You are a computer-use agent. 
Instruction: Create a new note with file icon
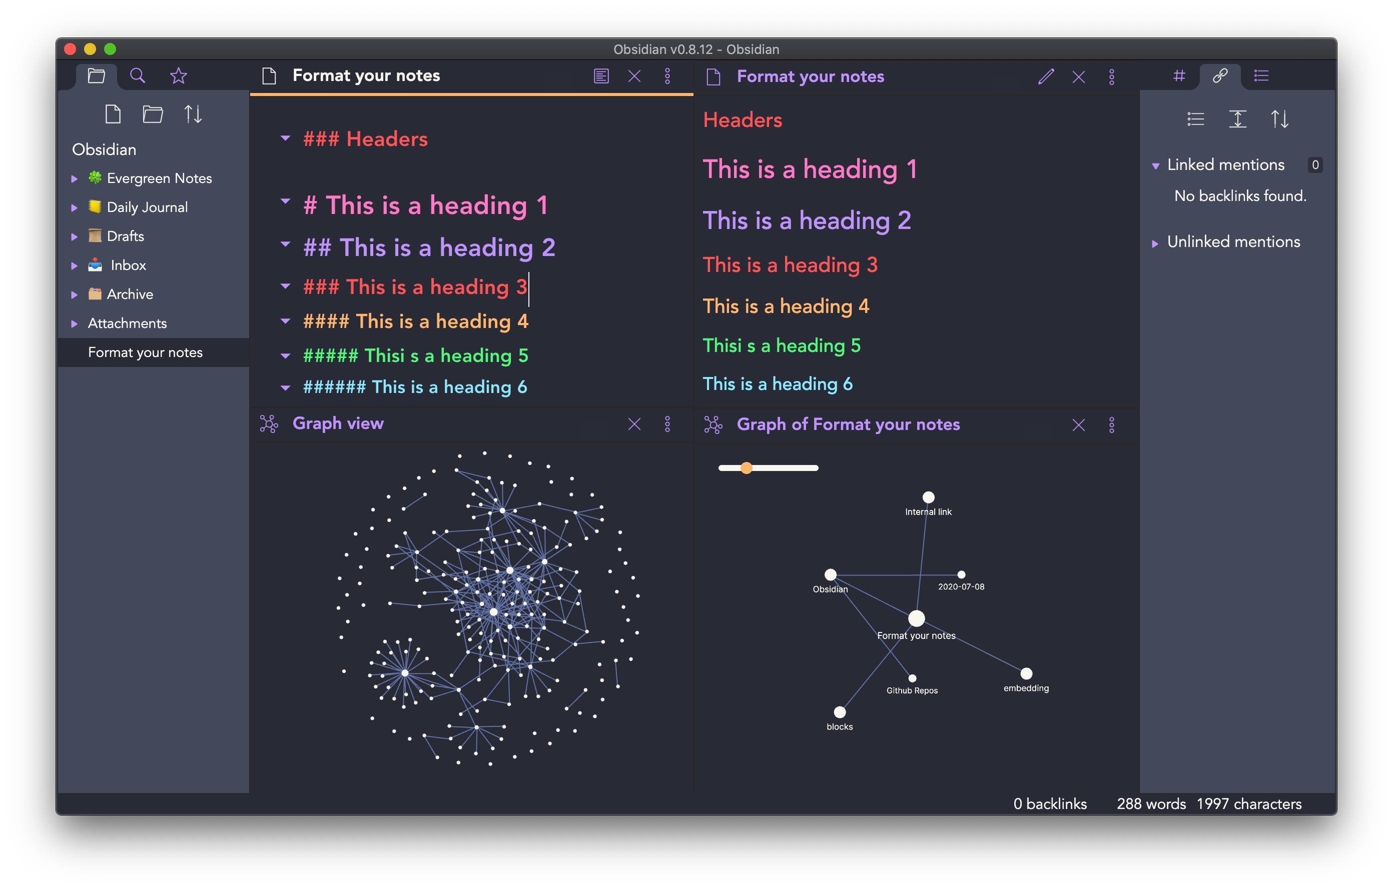pos(113,114)
